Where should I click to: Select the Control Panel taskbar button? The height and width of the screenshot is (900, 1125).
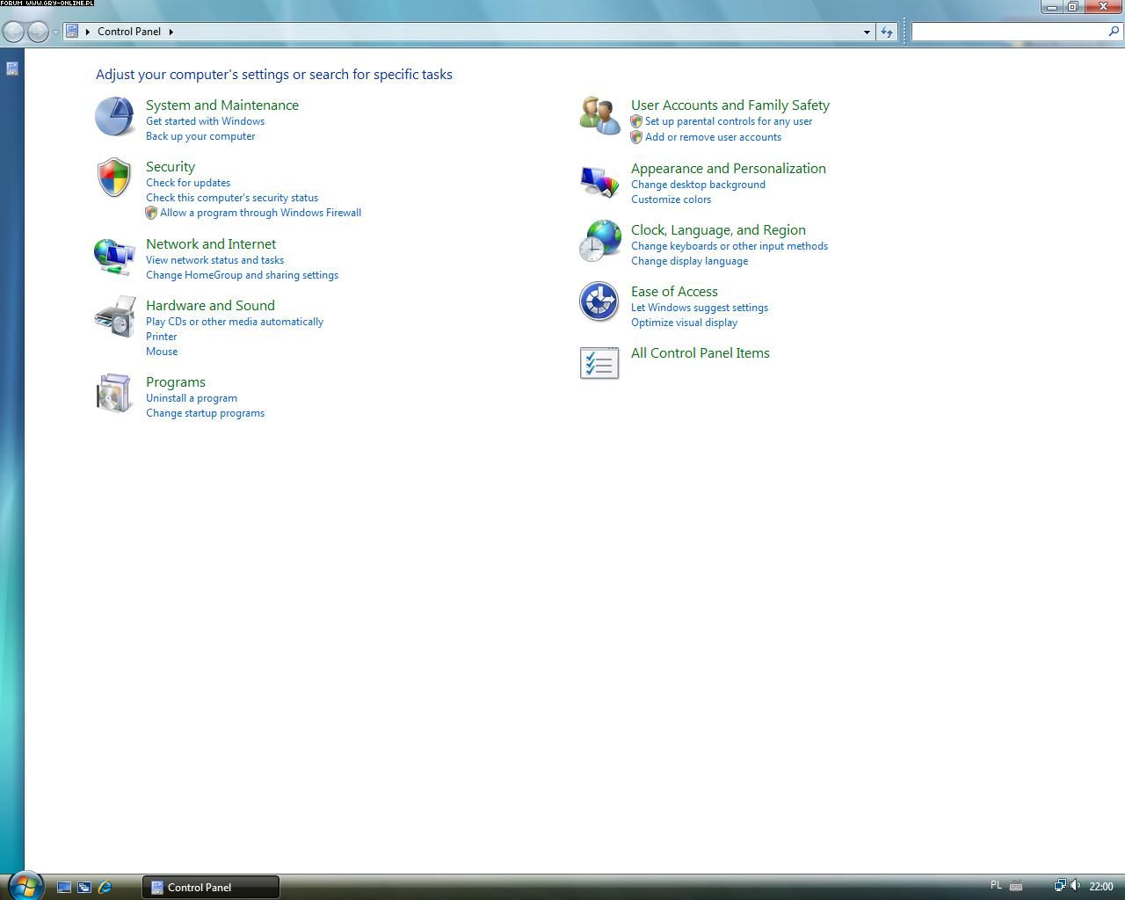pos(211,887)
